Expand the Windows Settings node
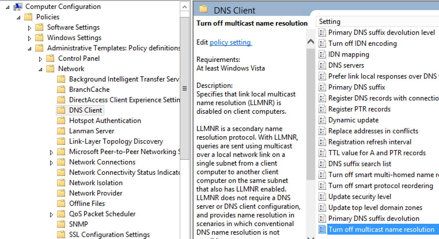The image size is (439, 239). (x=29, y=38)
